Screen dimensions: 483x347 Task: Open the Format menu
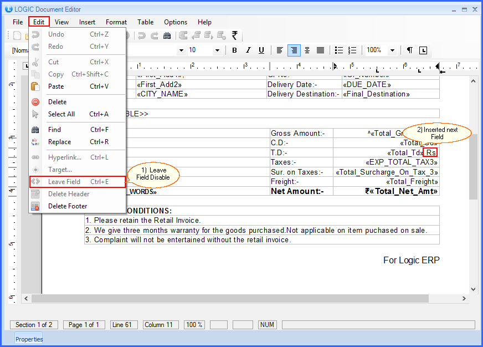click(116, 22)
